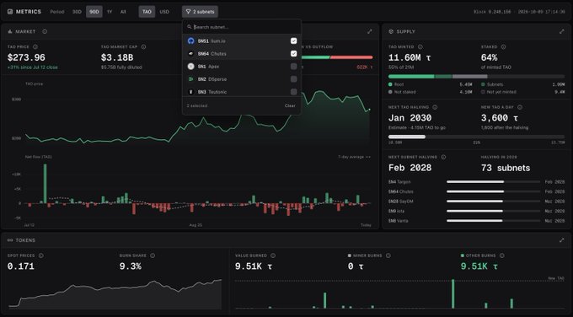Viewport: 573px width, 317px height.
Task: Show info tooltip for Spot Prices
Action: tap(41, 255)
